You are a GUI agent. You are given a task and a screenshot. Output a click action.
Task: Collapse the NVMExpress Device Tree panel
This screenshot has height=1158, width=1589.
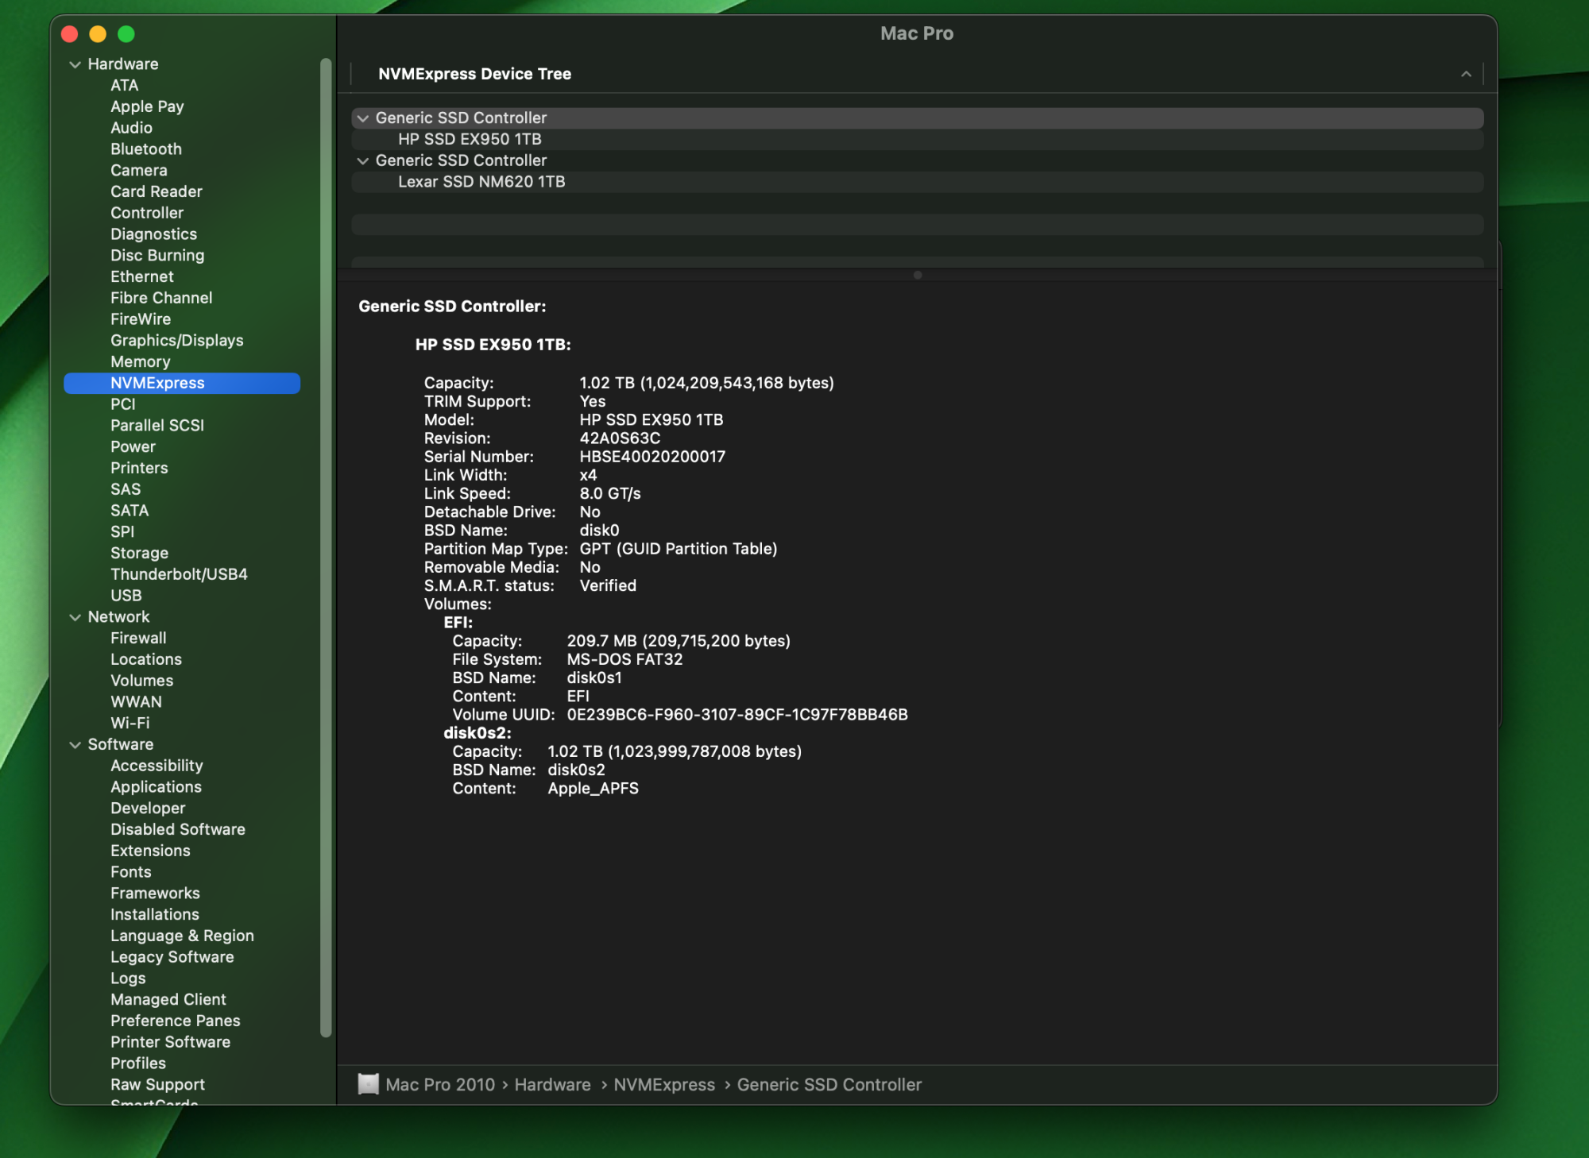click(1466, 74)
